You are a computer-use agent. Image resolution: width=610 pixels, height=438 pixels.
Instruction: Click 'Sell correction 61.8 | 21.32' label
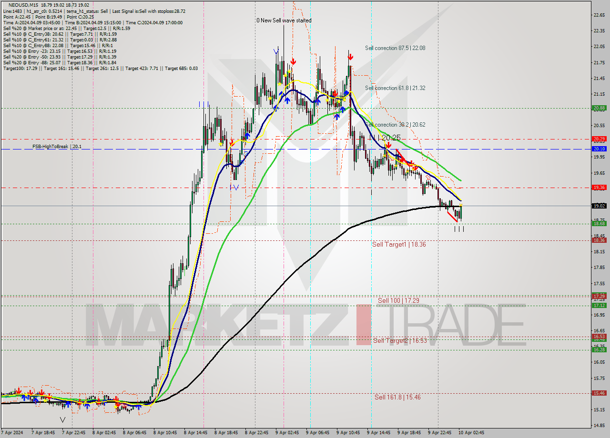tap(395, 88)
